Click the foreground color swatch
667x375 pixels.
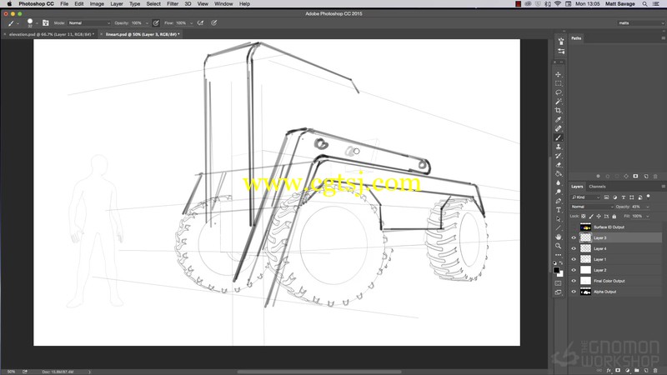click(556, 270)
